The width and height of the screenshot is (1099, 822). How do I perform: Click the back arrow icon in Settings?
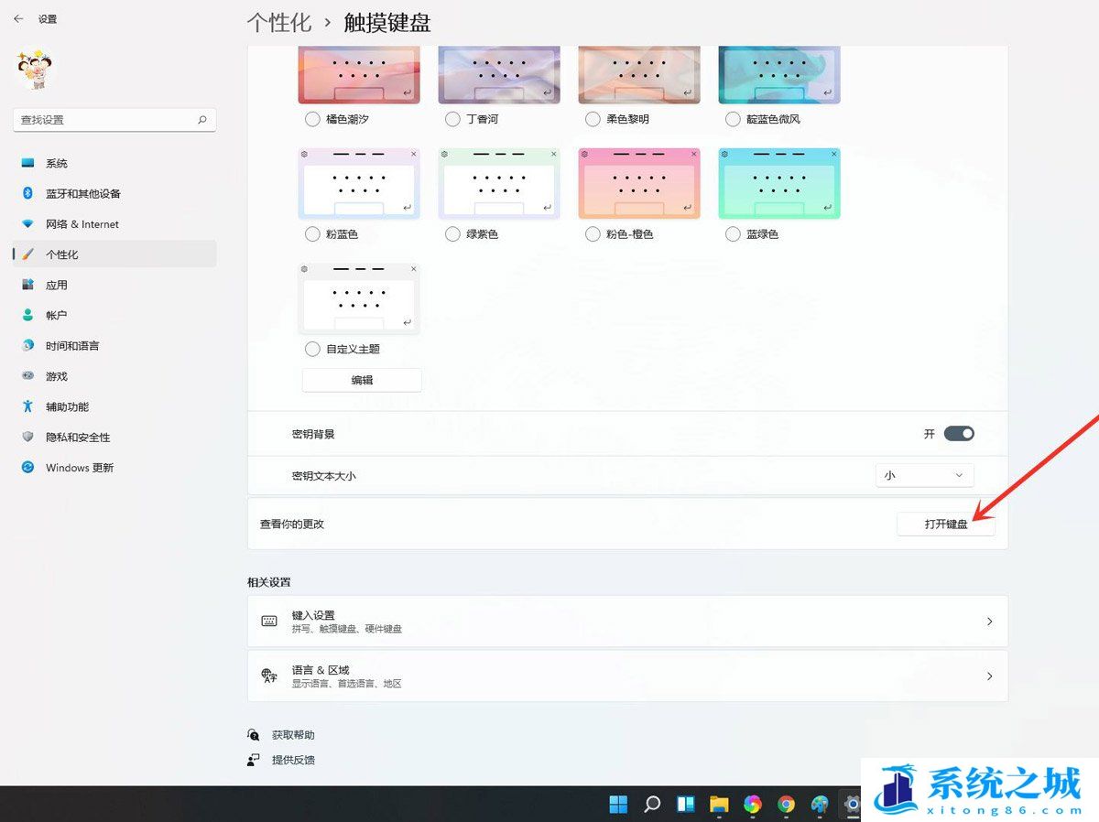click(x=18, y=18)
